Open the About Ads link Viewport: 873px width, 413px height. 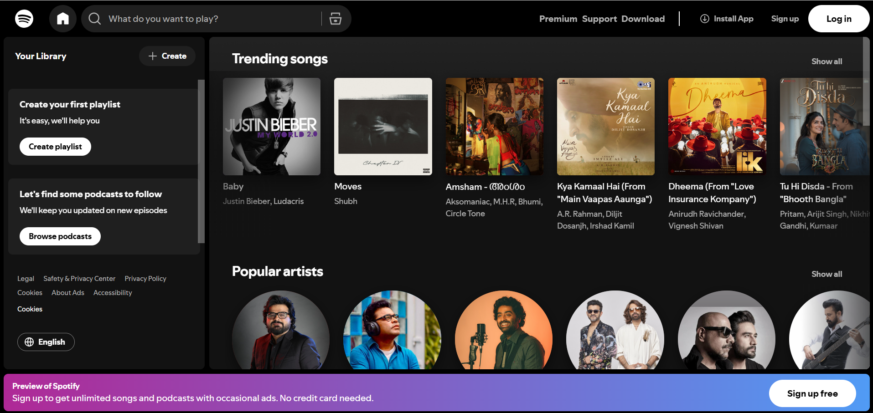tap(68, 293)
